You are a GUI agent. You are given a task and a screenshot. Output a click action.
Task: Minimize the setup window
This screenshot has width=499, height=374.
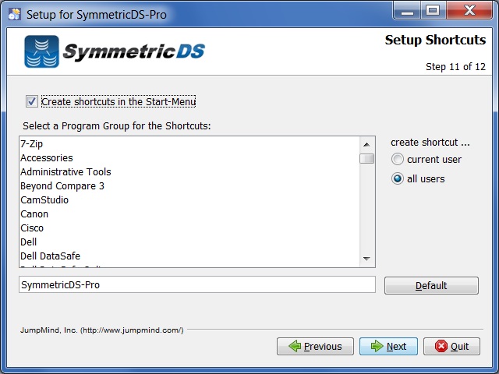pos(408,10)
